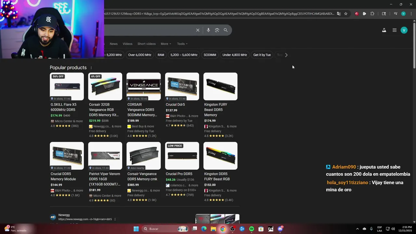Open Google apps grid launcher

click(x=395, y=30)
